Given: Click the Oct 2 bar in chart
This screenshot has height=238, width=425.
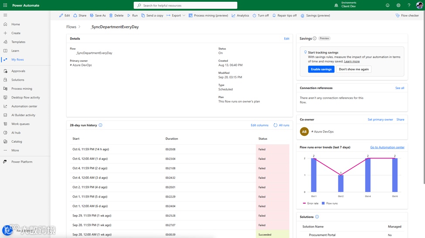Looking at the screenshot, I should point(341,184).
